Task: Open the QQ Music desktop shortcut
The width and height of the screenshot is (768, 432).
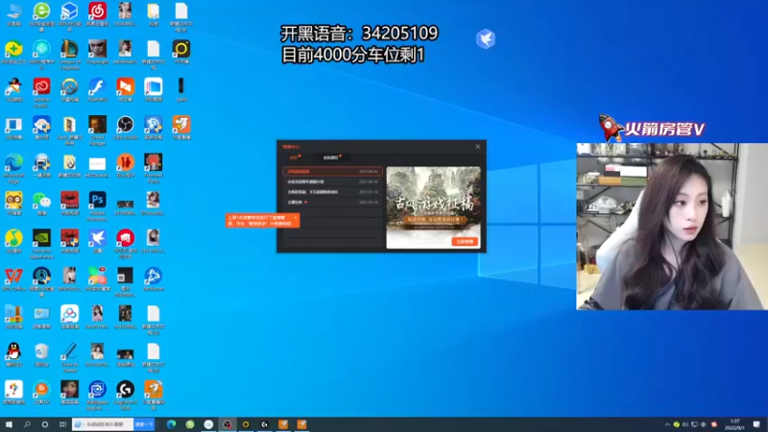Action: pos(13,242)
